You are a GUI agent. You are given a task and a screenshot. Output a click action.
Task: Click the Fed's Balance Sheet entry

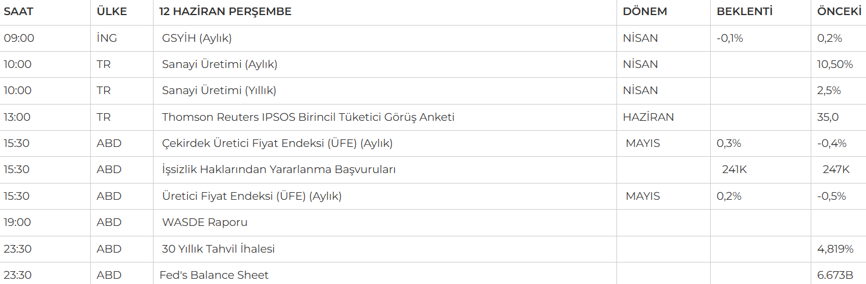click(214, 275)
